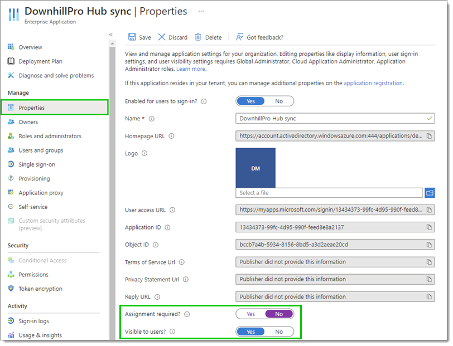The height and width of the screenshot is (346, 453).
Task: Open Self-service settings
Action: coord(33,207)
